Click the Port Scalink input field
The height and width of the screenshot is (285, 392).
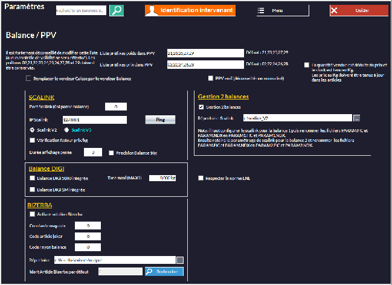pyautogui.click(x=115, y=107)
